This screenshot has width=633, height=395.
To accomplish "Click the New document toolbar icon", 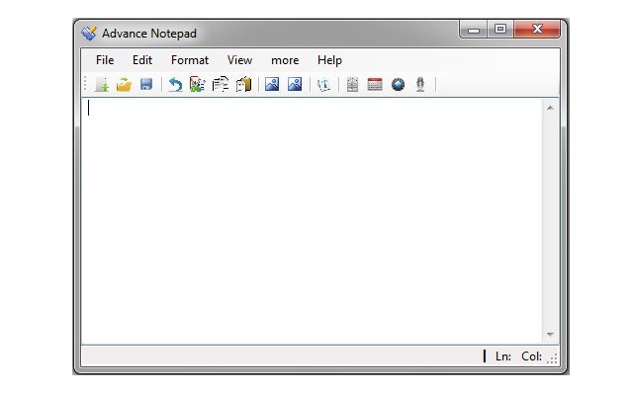I will [x=101, y=85].
